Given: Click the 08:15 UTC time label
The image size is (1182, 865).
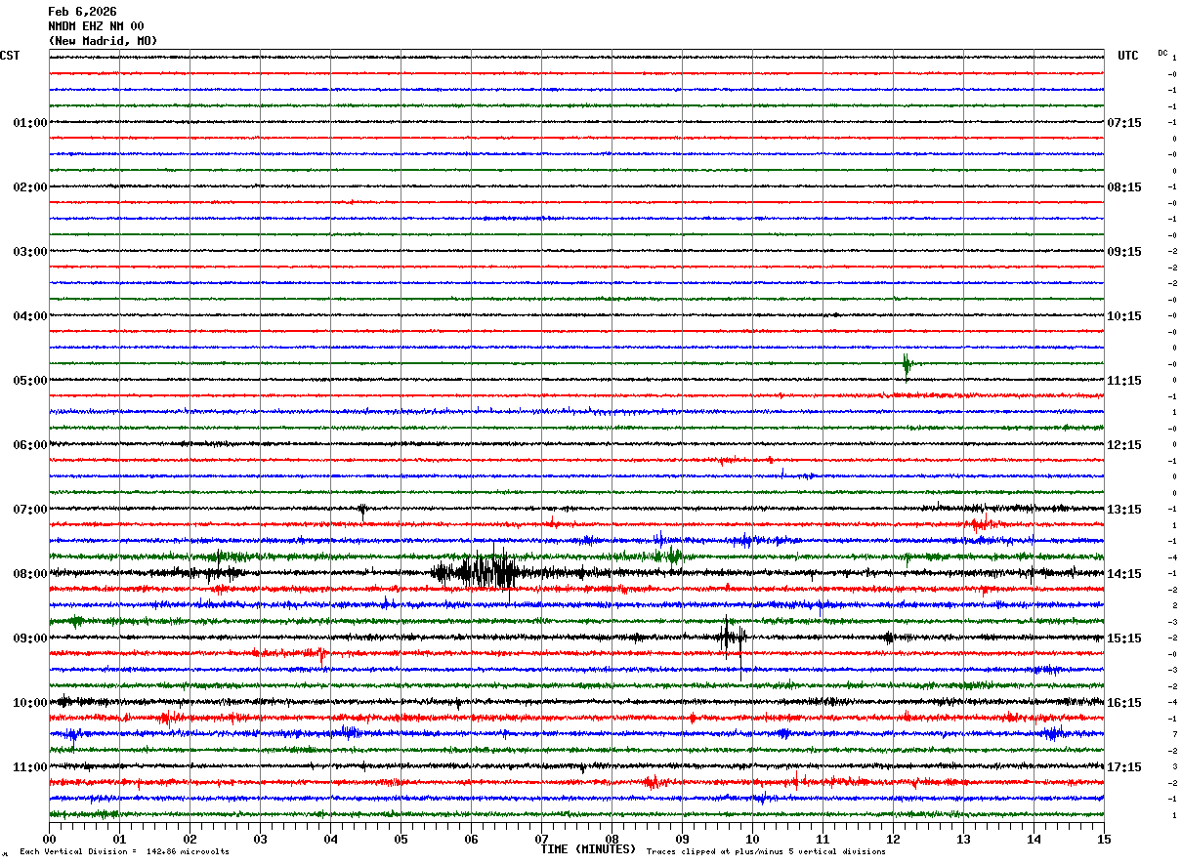Looking at the screenshot, I should (x=1124, y=187).
